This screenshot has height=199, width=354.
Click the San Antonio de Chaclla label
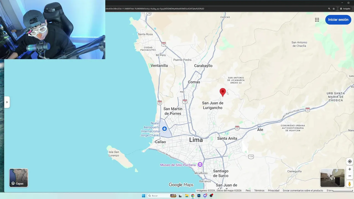[x=299, y=44]
